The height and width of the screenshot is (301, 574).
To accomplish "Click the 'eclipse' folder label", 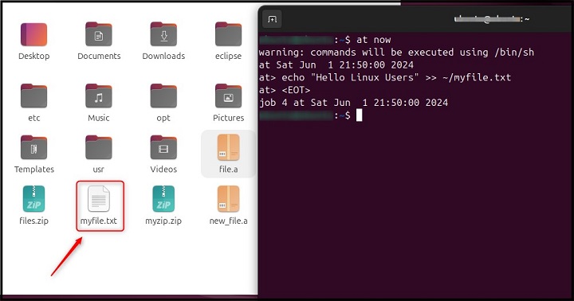I will tap(229, 57).
